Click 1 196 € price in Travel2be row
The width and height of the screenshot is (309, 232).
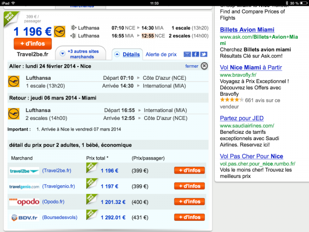pyautogui.click(x=110, y=171)
